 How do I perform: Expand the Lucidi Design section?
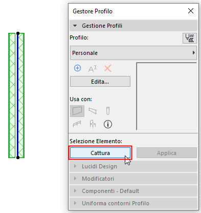(x=133, y=166)
